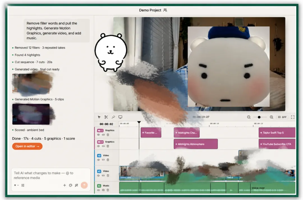Delete the MG-1 Graphics track
Viewport: 303px width, 200px height.
[108, 135]
